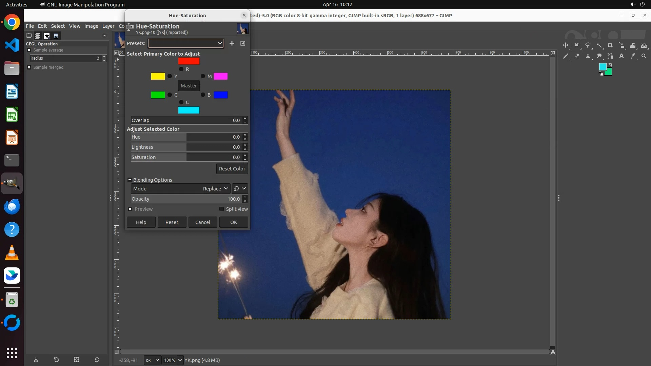Swap foreground and background colors
This screenshot has height=366, width=651.
coord(610,64)
